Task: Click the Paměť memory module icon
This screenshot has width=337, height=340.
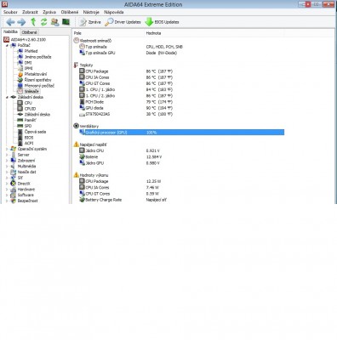Action: 20,120
